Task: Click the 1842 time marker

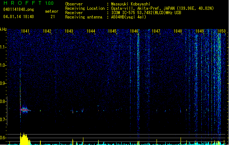Action: [47, 31]
